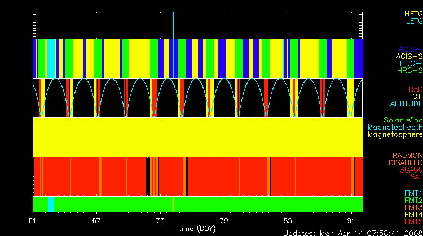Click the cyan FMT1 block in bottom row

coord(51,203)
